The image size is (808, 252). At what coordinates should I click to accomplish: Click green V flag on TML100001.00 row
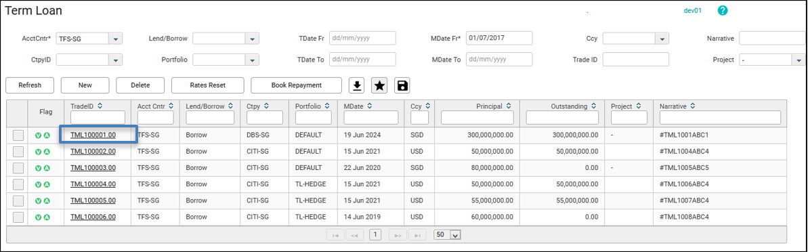click(x=38, y=135)
